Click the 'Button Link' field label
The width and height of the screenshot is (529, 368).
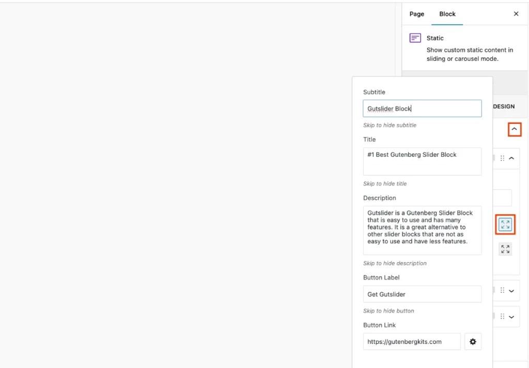pos(379,325)
